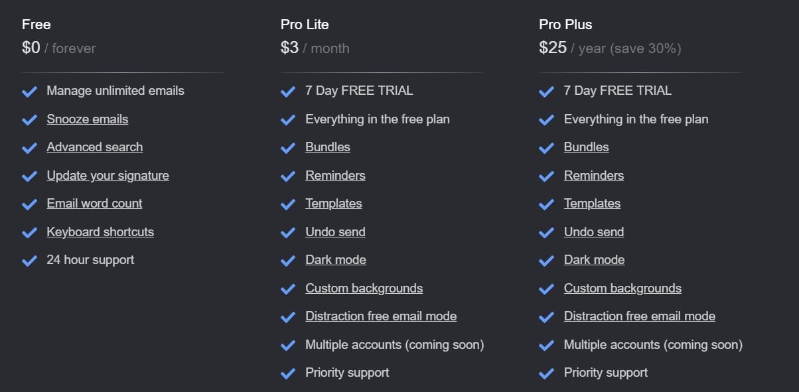This screenshot has width=799, height=392.
Task: Open Dark mode link under Pro Lite
Action: coord(336,260)
